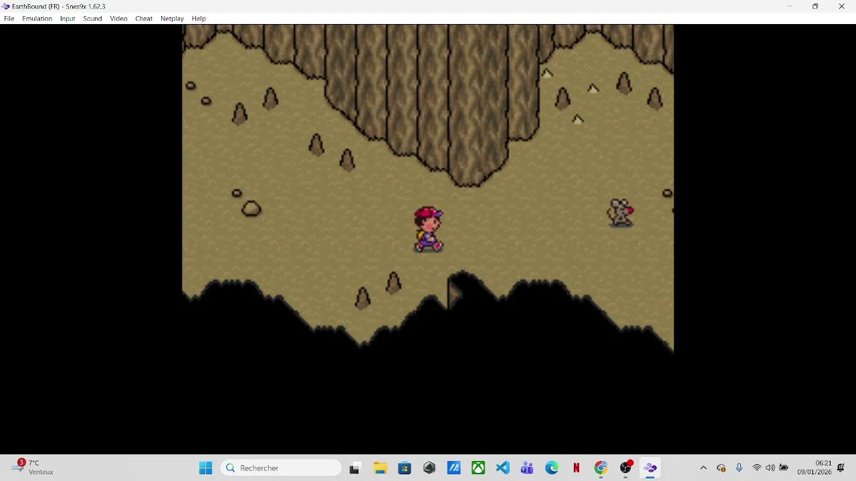Open the blue slash-logo app on taskbar

[x=454, y=468]
